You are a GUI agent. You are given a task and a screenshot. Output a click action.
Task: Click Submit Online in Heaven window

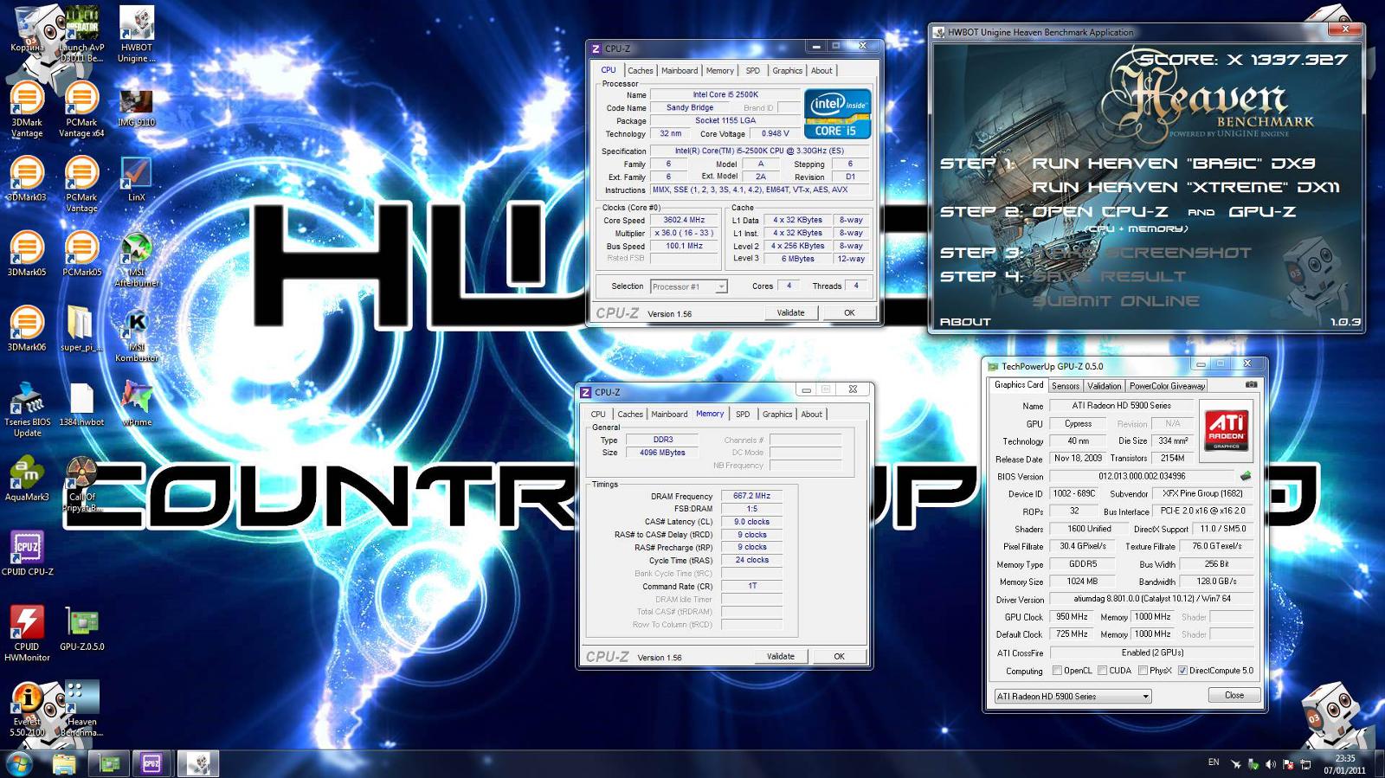[x=1117, y=301]
